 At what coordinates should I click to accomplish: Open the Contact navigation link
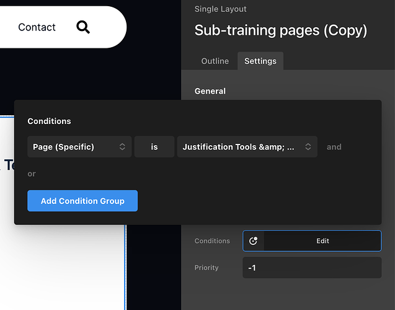[x=37, y=27]
